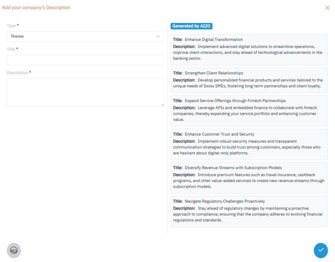The width and height of the screenshot is (335, 262).
Task: Pick Navigate Regulatory Challenges Proactively suggestion
Action: (249, 211)
